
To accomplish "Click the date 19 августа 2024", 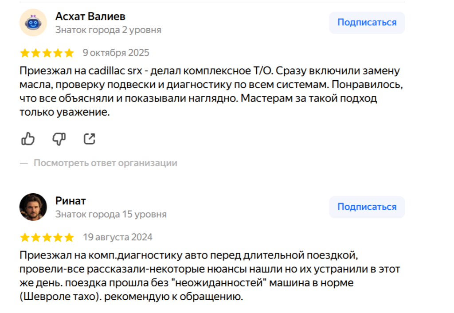I will click(117, 237).
